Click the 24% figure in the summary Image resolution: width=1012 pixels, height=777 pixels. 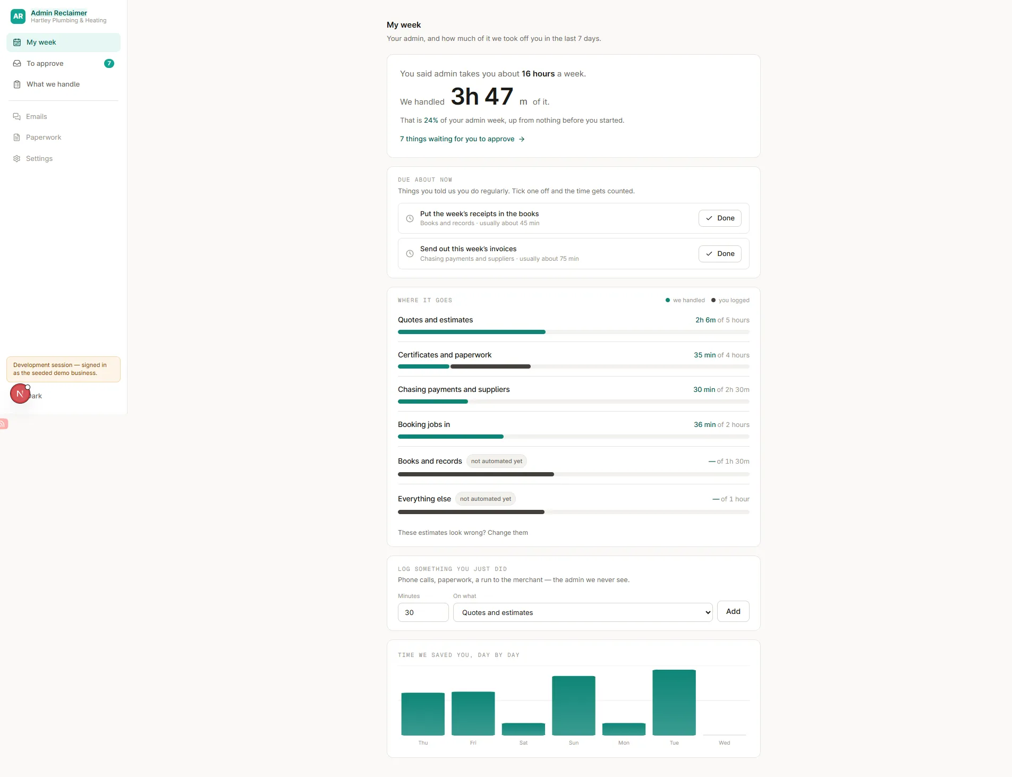coord(431,121)
